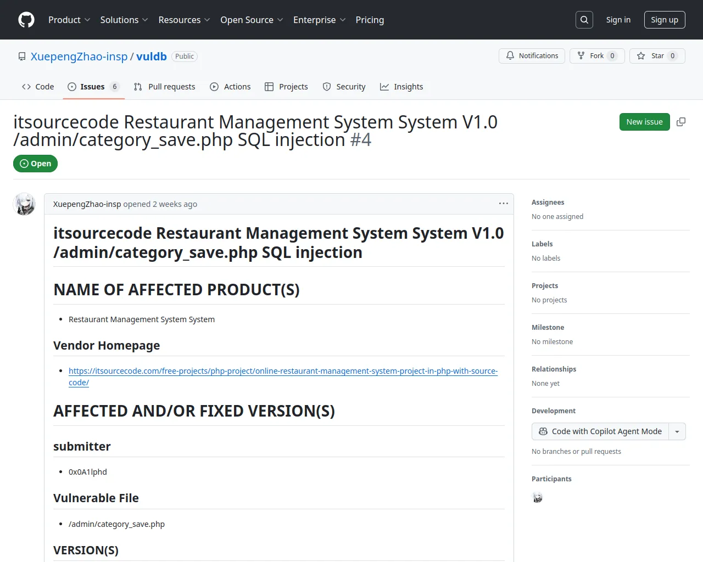This screenshot has height=562, width=703.
Task: Expand the Open Source menu
Action: pyautogui.click(x=252, y=20)
